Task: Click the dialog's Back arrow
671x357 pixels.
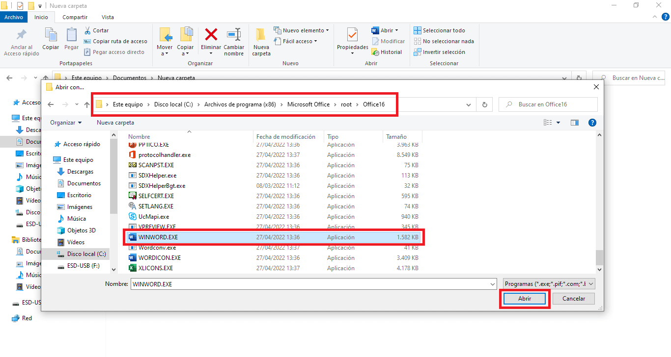Action: [x=50, y=104]
